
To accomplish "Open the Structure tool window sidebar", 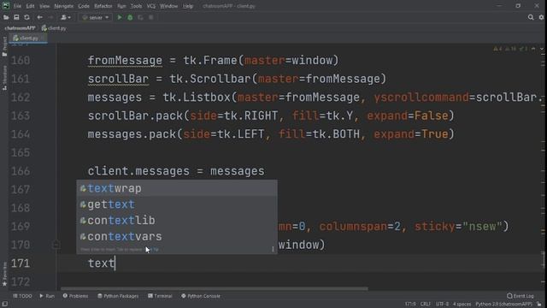I will click(4, 78).
